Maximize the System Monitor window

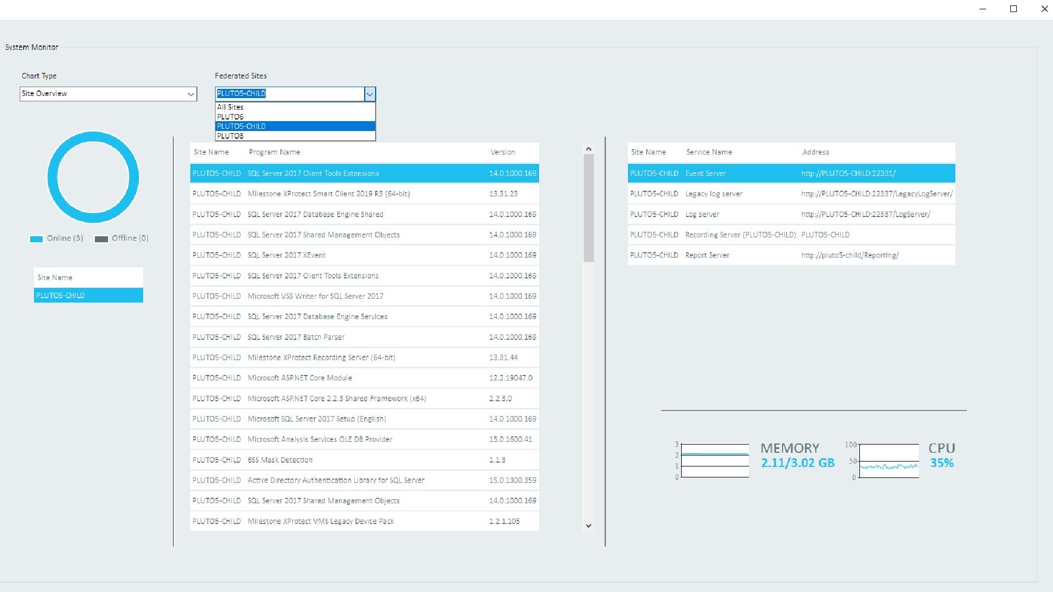(1014, 9)
